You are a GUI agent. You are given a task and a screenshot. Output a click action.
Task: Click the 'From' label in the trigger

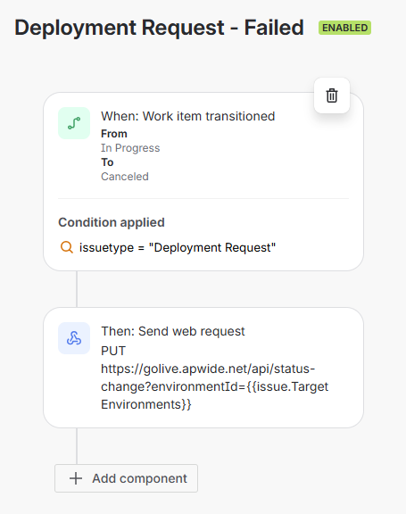point(114,134)
